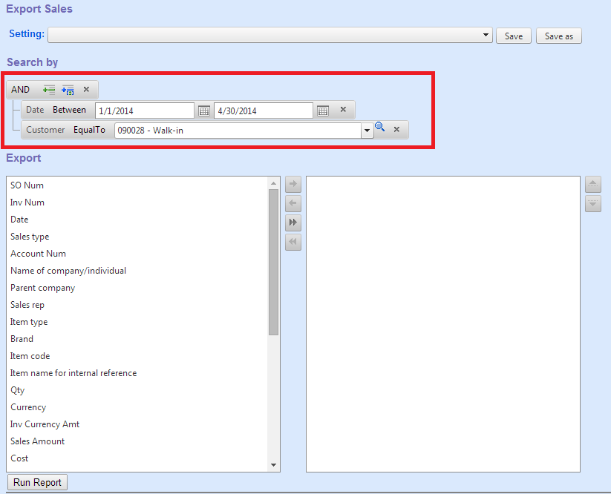Click the Save button

point(514,36)
